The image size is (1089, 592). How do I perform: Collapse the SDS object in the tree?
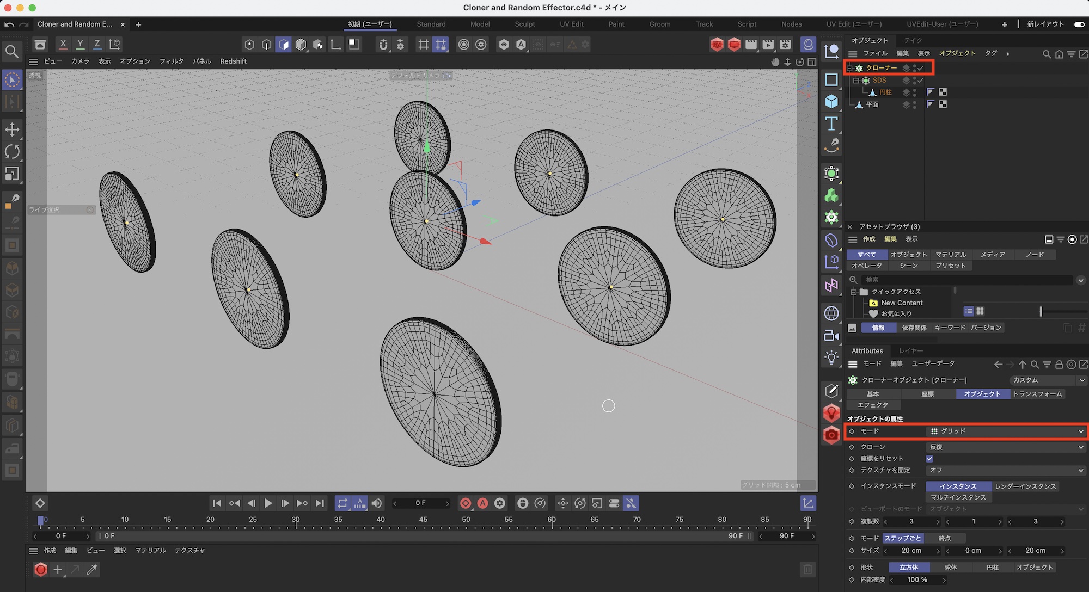click(856, 81)
